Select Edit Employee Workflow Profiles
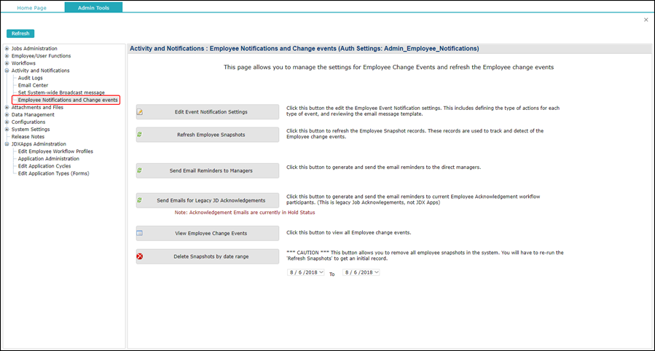The height and width of the screenshot is (351, 655). pyautogui.click(x=55, y=151)
